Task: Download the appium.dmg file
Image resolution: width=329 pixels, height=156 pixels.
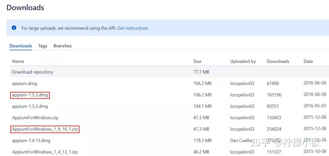Action: point(24,83)
